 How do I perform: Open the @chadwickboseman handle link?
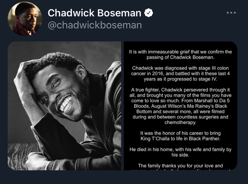coord(94,25)
